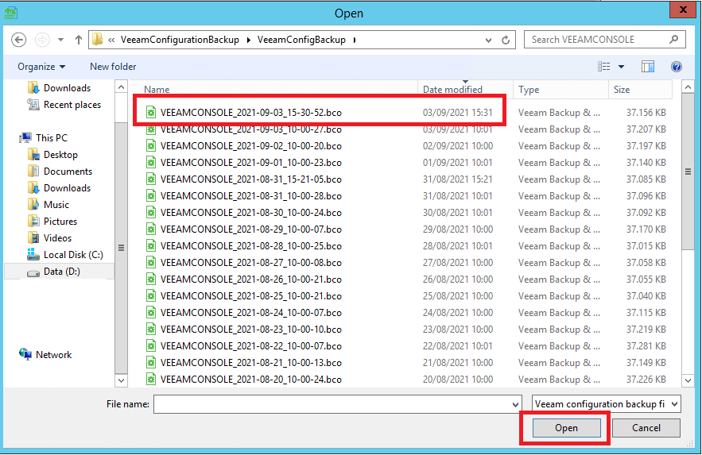Screen dimensions: 702x455
Task: Open the Veeam configuration backup file type filter
Action: [x=607, y=404]
